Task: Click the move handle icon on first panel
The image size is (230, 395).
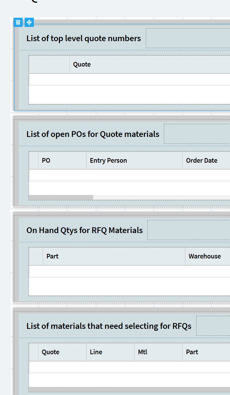Action: (29, 22)
